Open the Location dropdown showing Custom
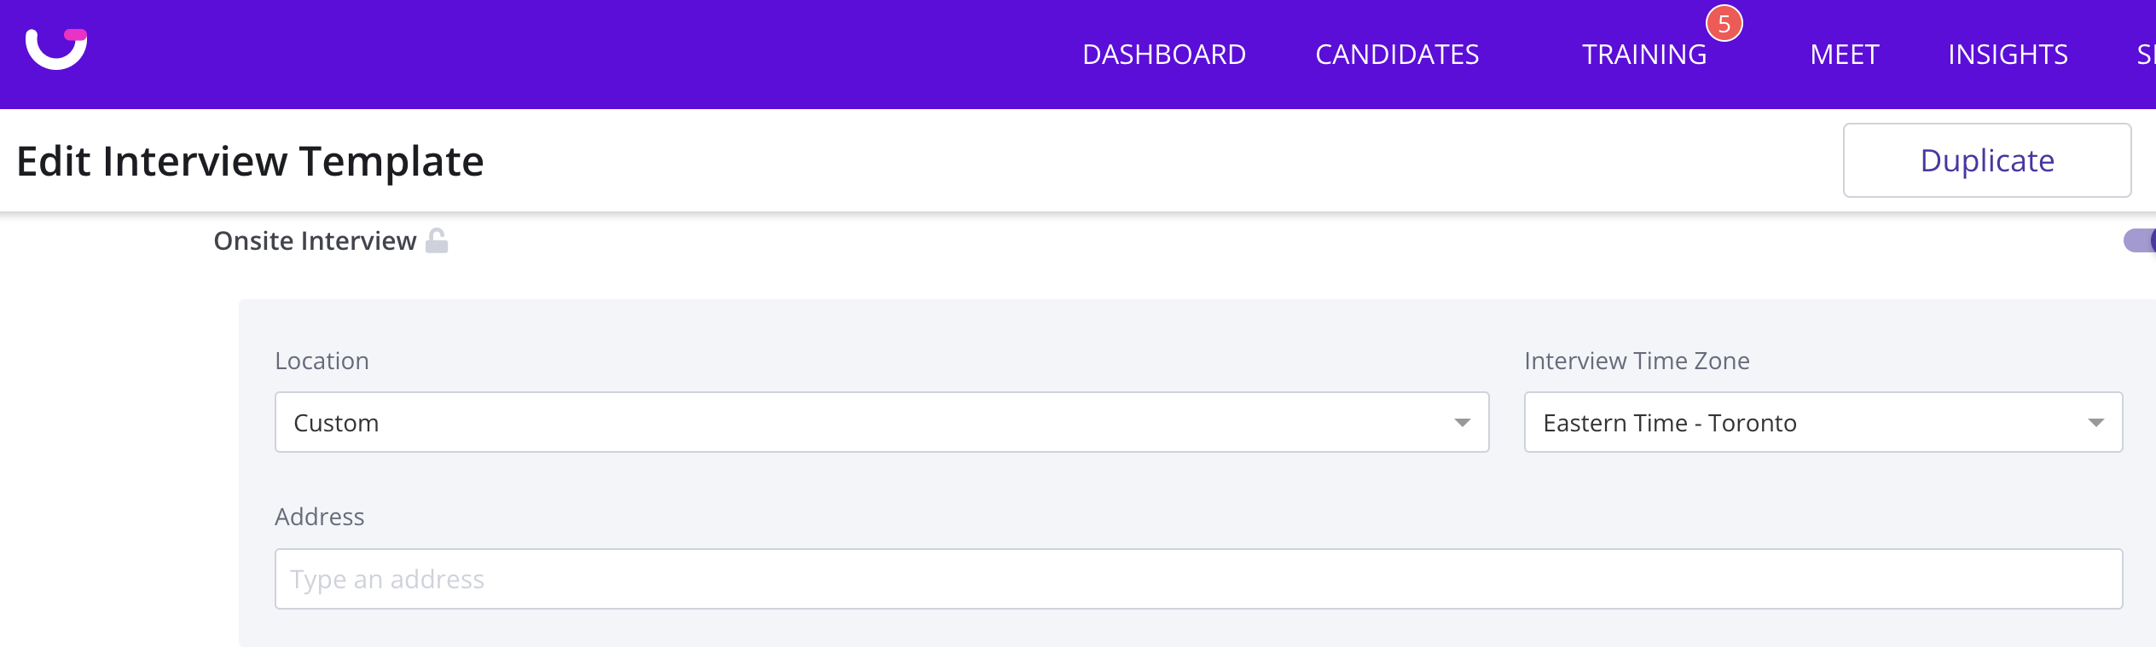This screenshot has height=665, width=2156. (x=882, y=422)
